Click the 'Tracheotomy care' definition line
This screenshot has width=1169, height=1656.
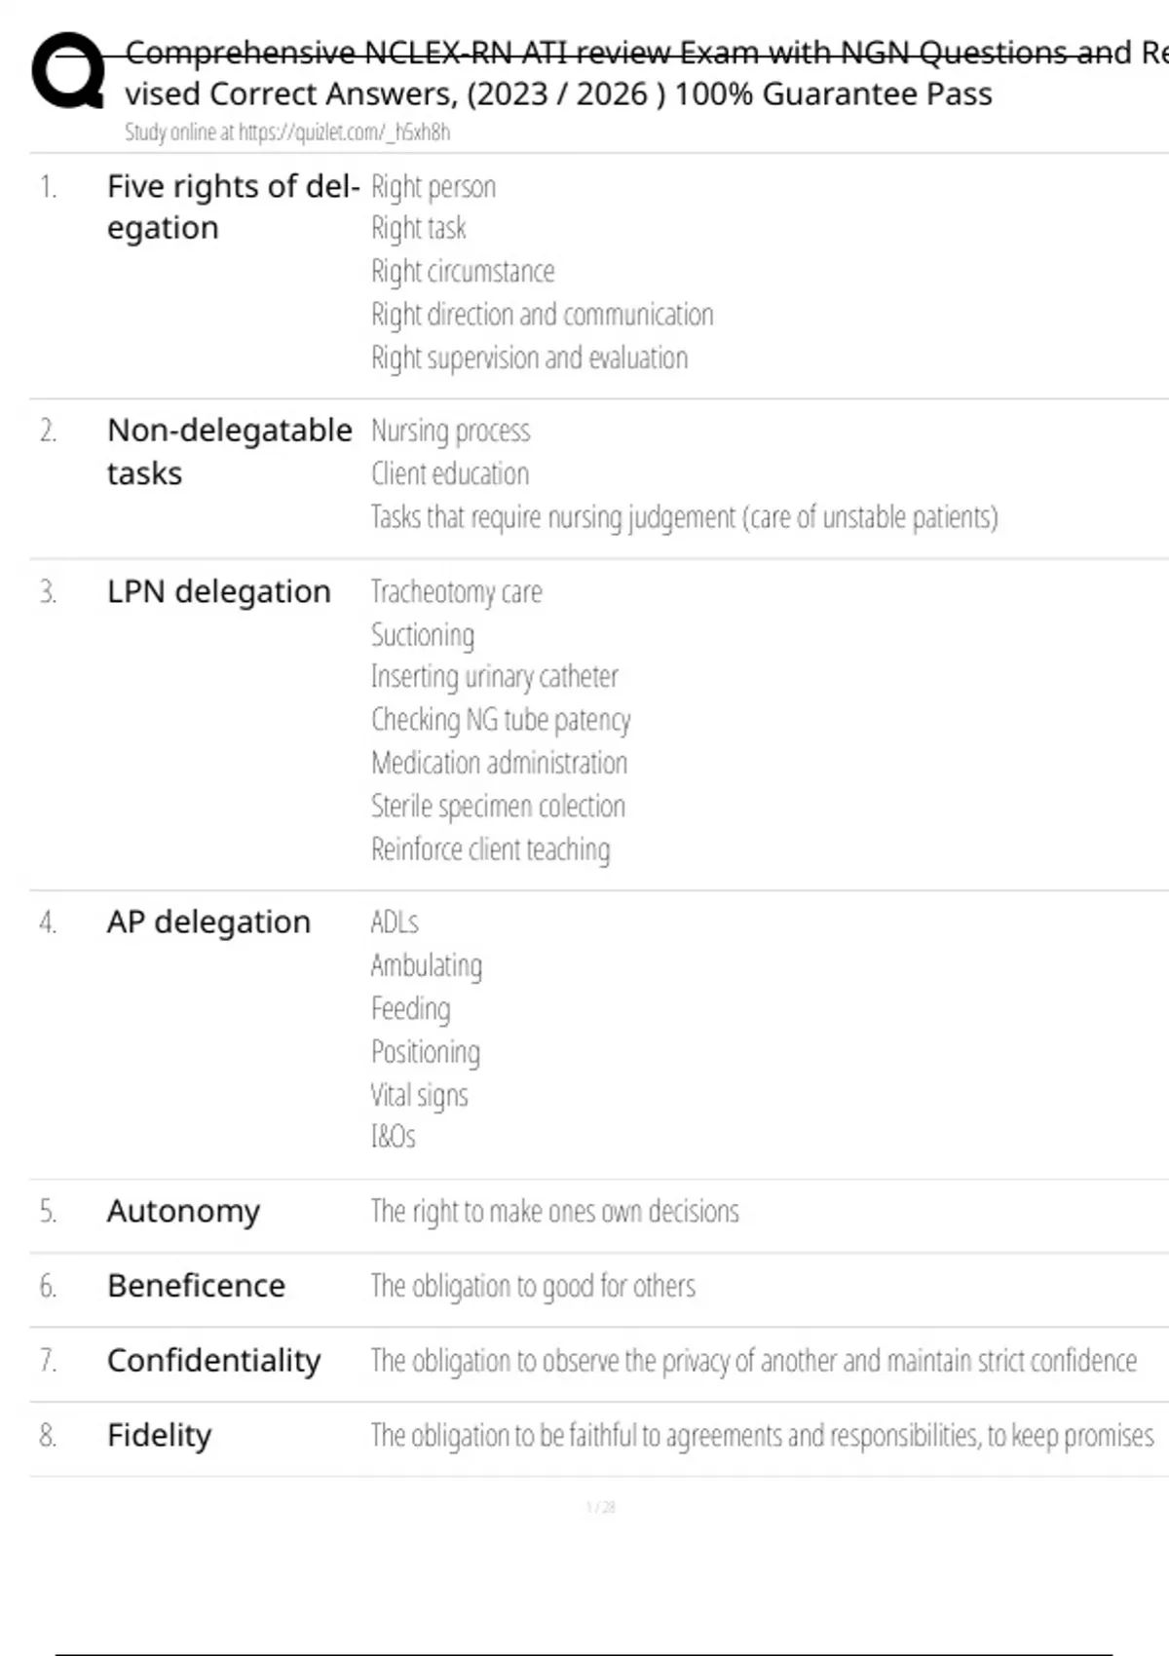(x=456, y=592)
